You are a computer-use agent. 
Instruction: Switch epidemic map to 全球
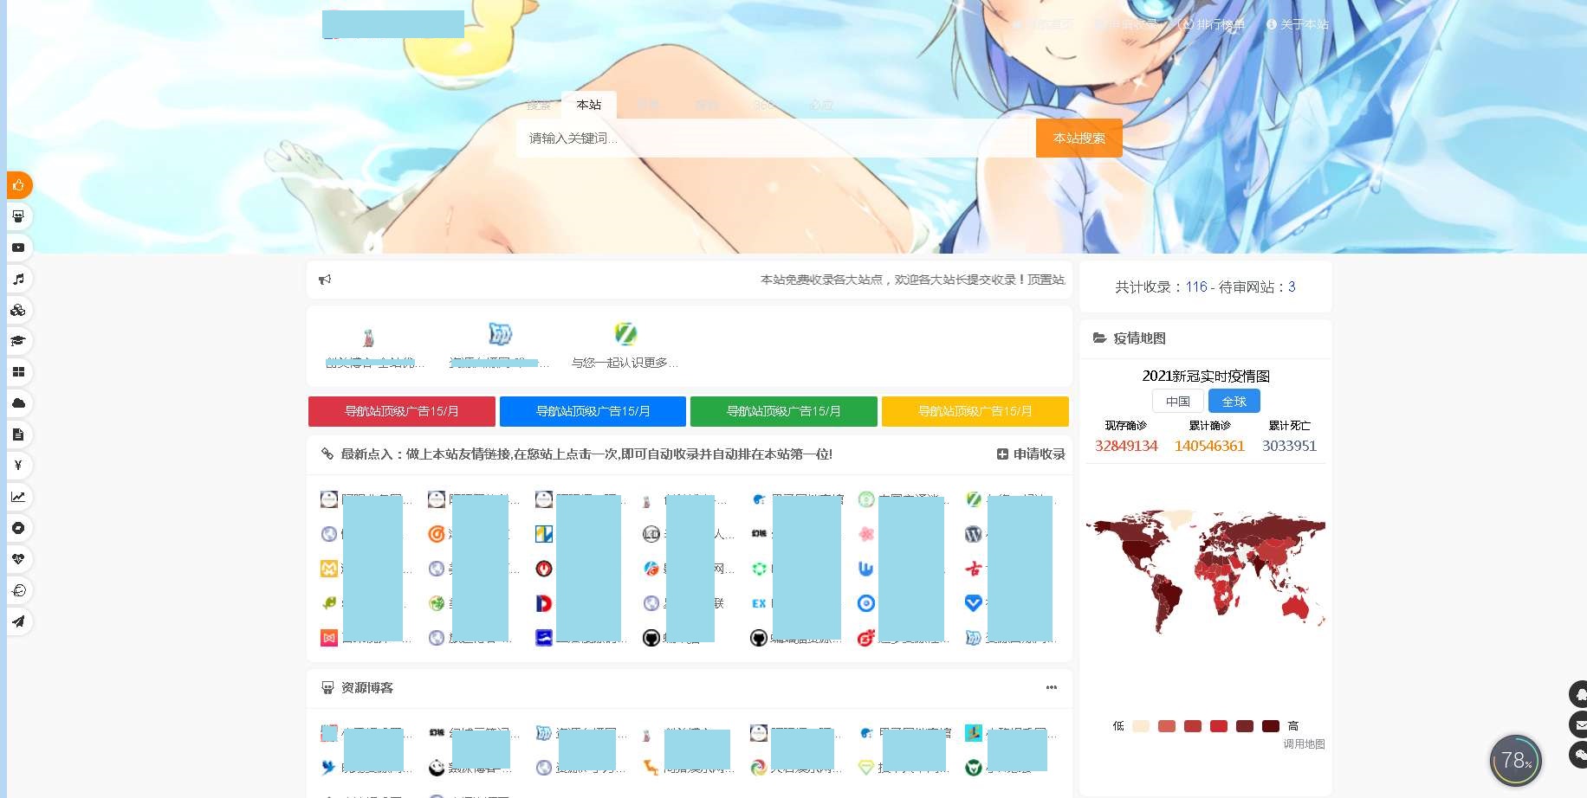pyautogui.click(x=1234, y=402)
